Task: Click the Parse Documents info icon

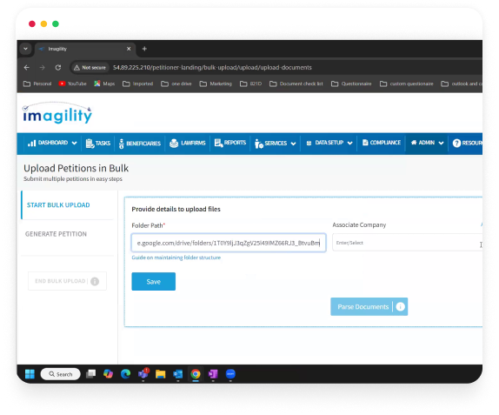Action: pyautogui.click(x=401, y=307)
